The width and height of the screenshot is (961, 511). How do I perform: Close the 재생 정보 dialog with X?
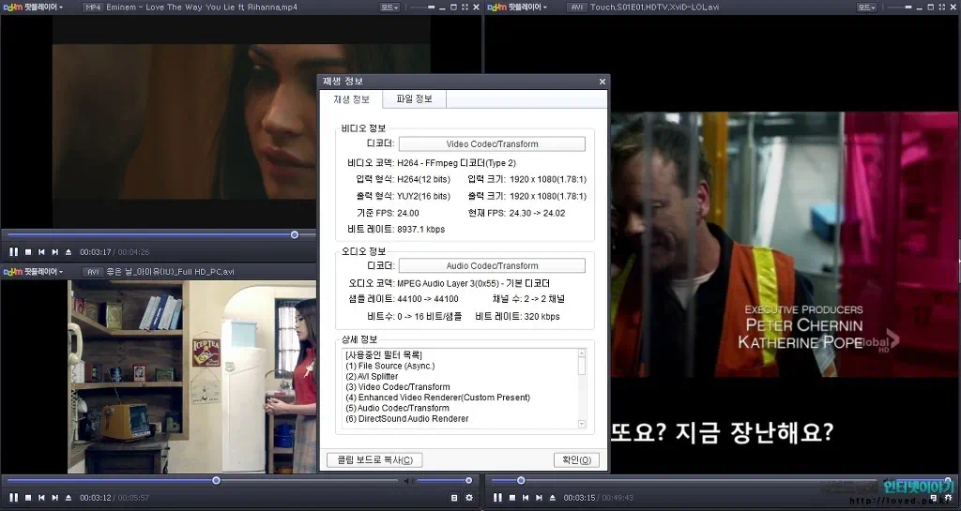602,82
